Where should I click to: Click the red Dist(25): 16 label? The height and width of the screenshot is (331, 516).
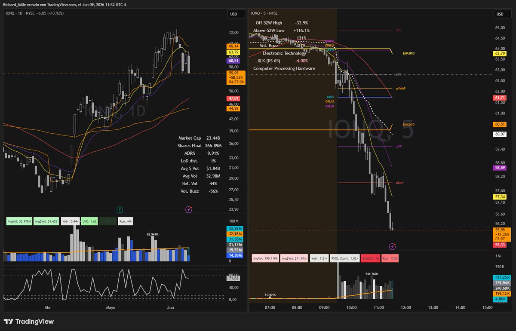(x=371, y=258)
